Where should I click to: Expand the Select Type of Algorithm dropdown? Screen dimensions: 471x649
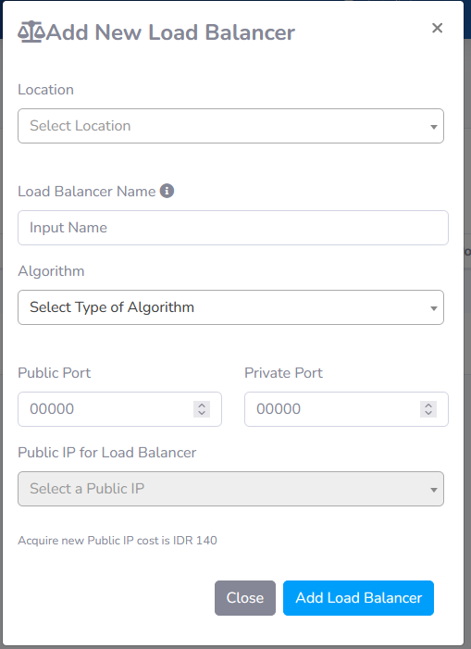point(230,307)
